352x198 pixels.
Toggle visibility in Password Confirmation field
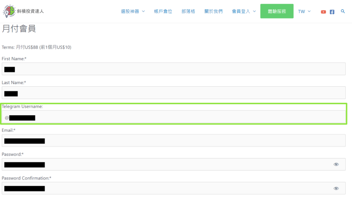(336, 188)
